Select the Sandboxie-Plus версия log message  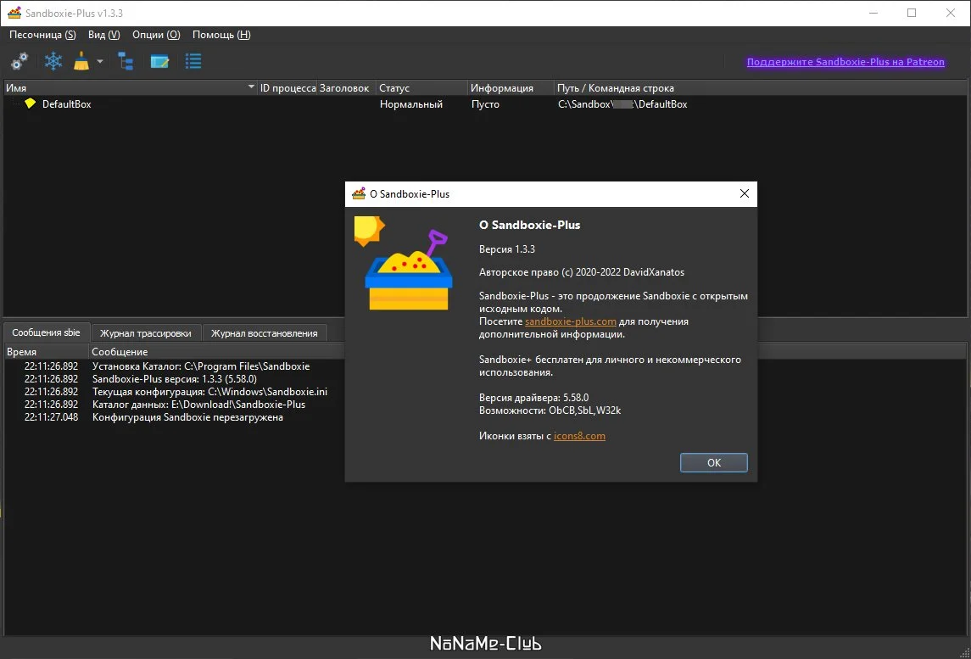174,379
